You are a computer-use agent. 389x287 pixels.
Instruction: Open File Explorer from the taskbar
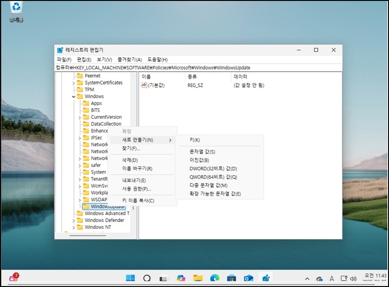[x=198, y=278]
